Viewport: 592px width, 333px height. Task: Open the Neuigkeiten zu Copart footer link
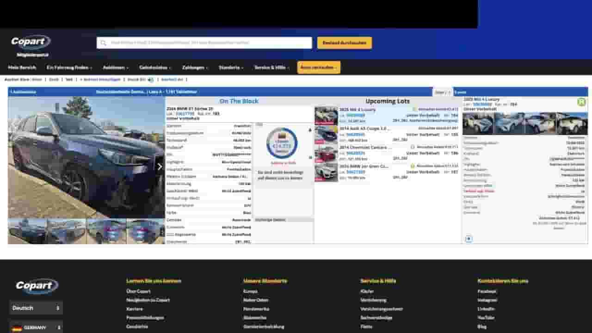(148, 300)
